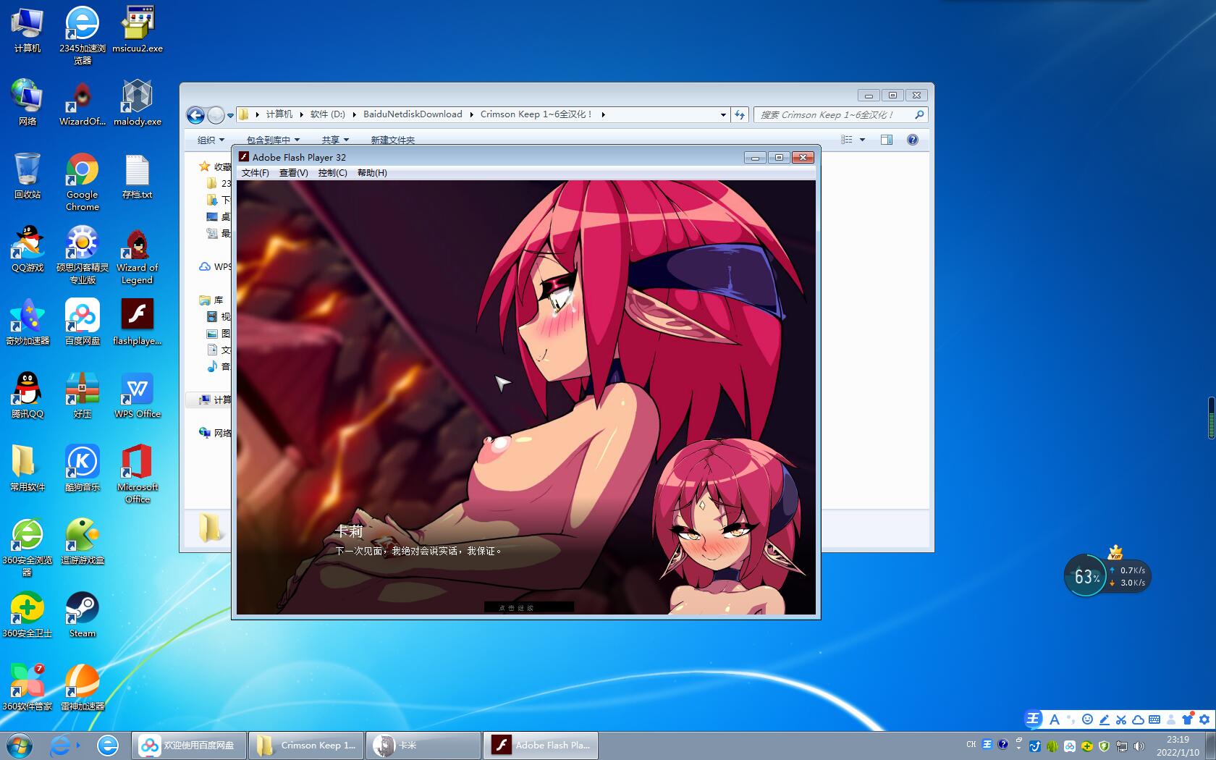This screenshot has height=760, width=1216.
Task: Toggle the CH input language indicator
Action: point(971,744)
